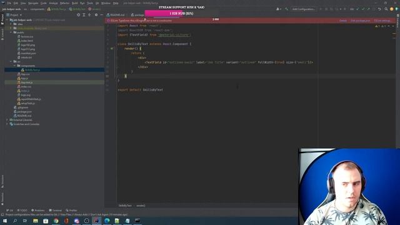Open the File menu

point(9,3)
